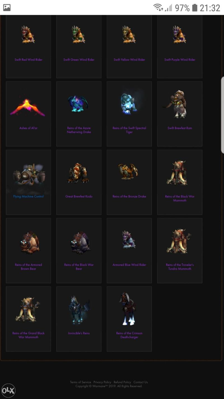The height and width of the screenshot is (399, 224).
Task: Open Reins of the Black War Mammoth
Action: click(180, 198)
